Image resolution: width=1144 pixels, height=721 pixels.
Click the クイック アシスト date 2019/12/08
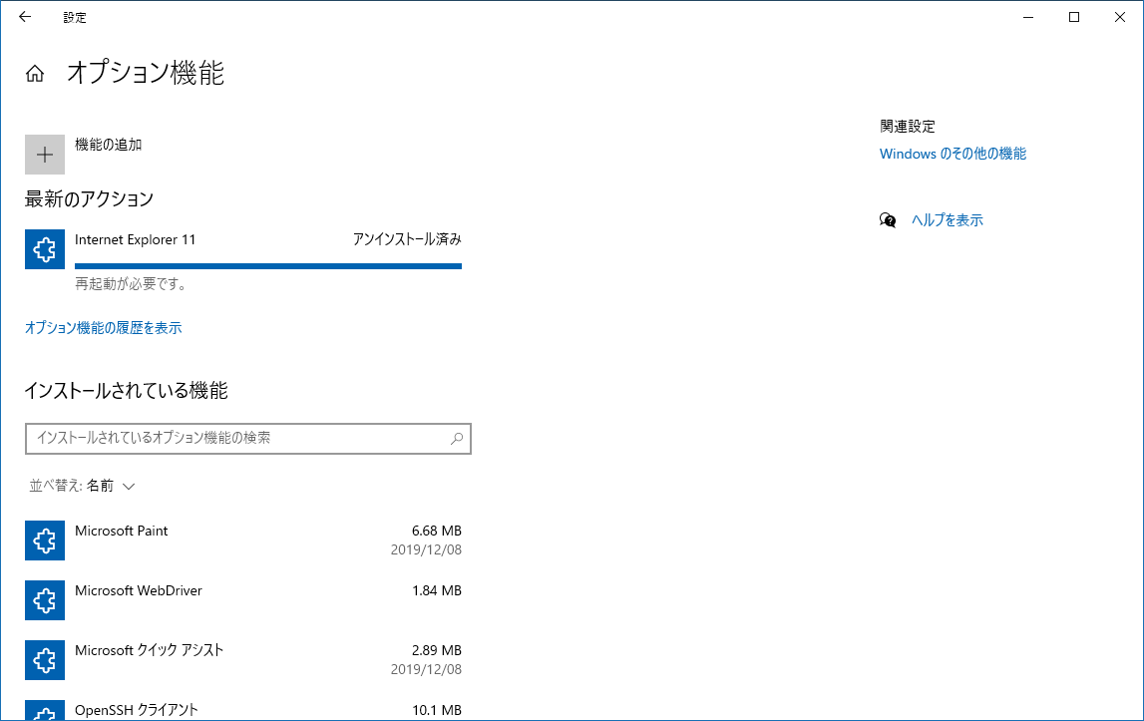click(426, 669)
